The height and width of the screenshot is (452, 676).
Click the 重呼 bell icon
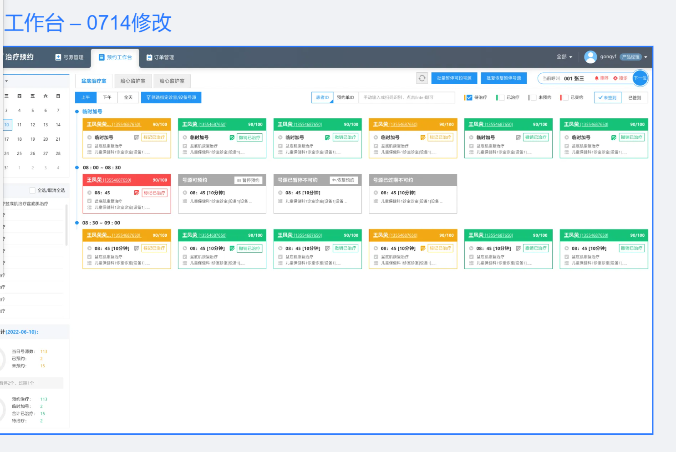tap(597, 78)
